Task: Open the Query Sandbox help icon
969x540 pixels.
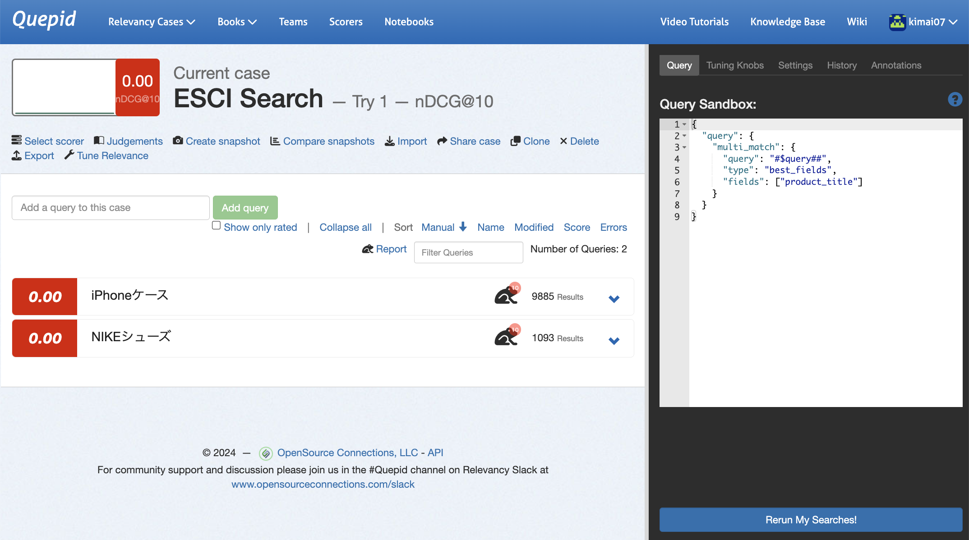Action: [955, 99]
